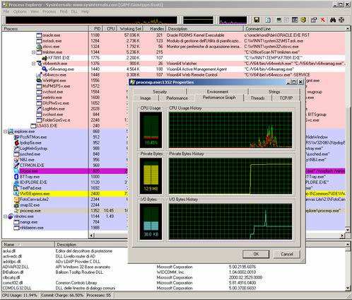Switch to the Strings tab
The width and height of the screenshot is (352, 300).
pos(274,91)
